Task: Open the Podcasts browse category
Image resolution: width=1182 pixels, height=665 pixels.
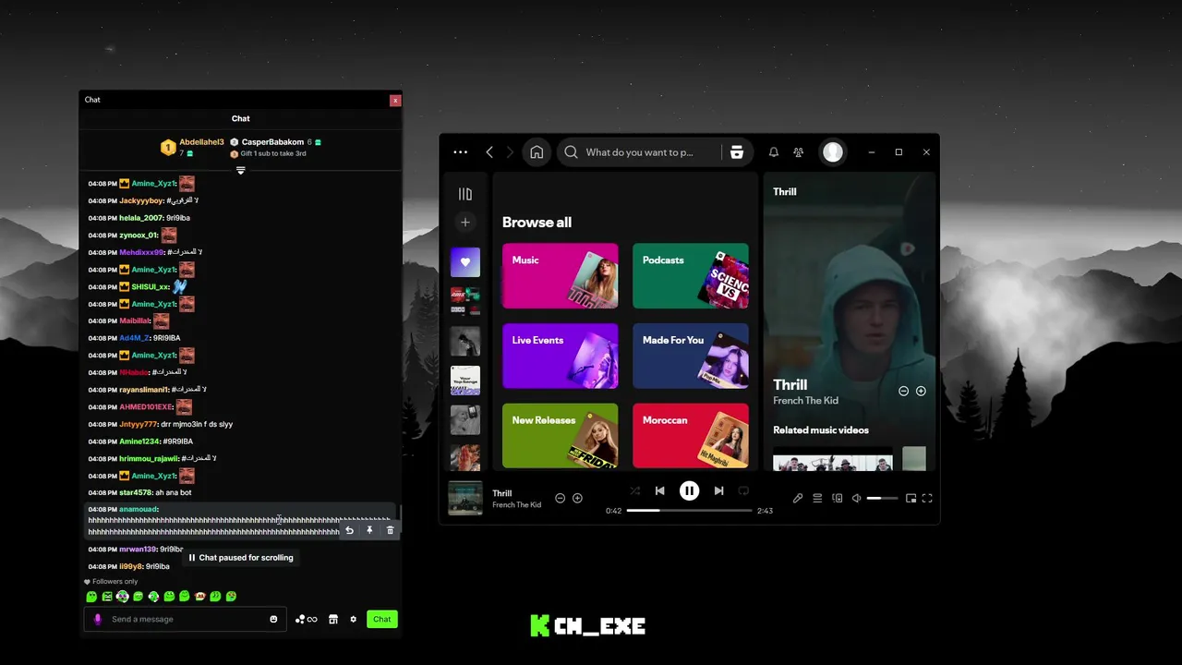Action: [x=690, y=276]
